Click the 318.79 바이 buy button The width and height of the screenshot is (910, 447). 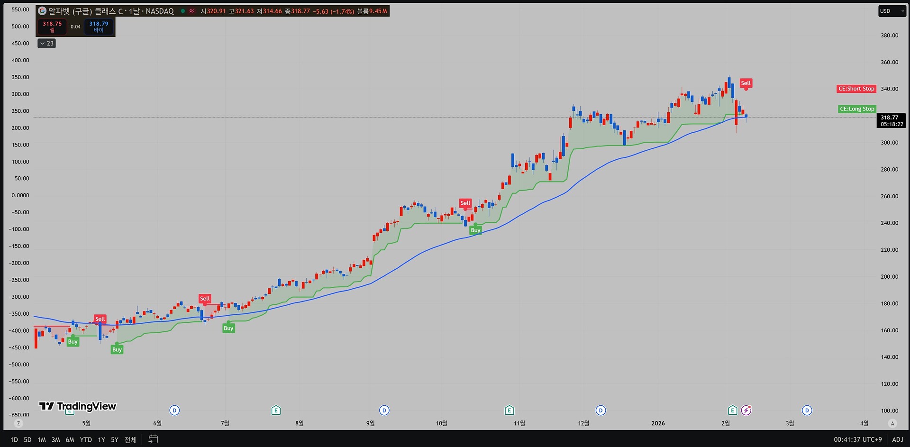click(x=99, y=27)
